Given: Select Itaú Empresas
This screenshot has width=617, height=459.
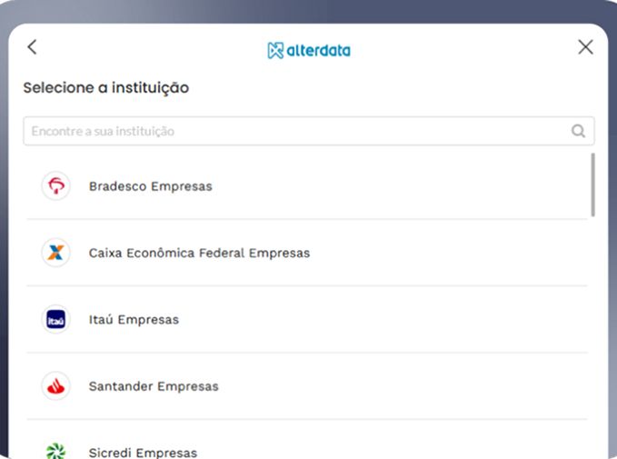Looking at the screenshot, I should point(134,320).
